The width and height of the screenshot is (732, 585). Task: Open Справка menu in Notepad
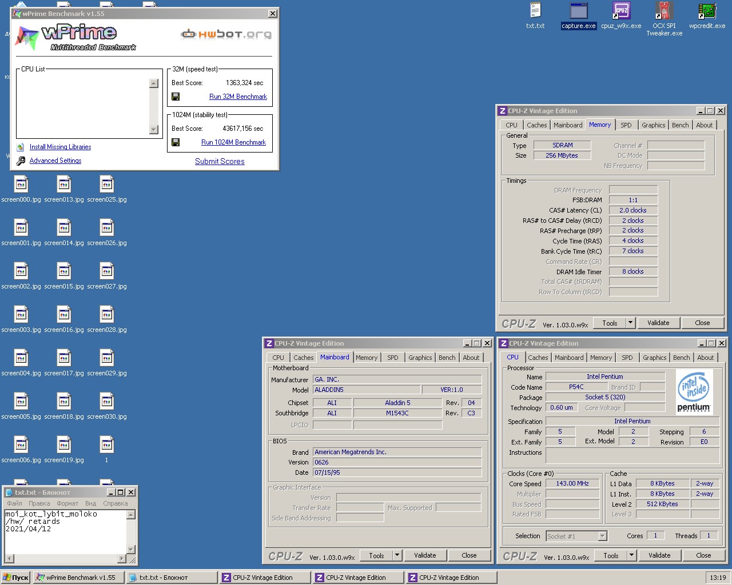click(116, 503)
